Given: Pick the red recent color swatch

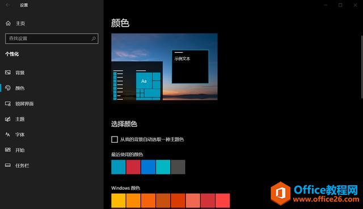Looking at the screenshot, I should (133, 167).
